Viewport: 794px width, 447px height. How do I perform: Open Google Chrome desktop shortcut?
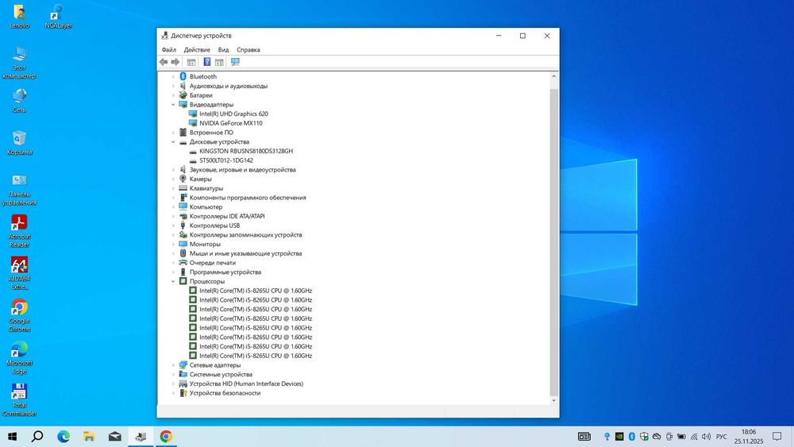pyautogui.click(x=19, y=315)
